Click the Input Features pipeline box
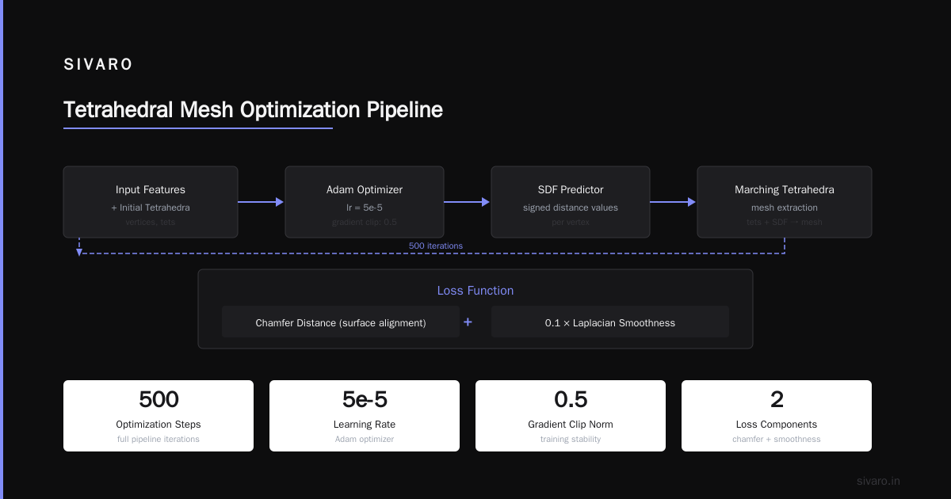The image size is (951, 499). point(151,202)
